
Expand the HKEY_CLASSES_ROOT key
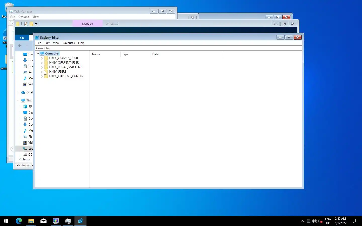click(x=42, y=58)
